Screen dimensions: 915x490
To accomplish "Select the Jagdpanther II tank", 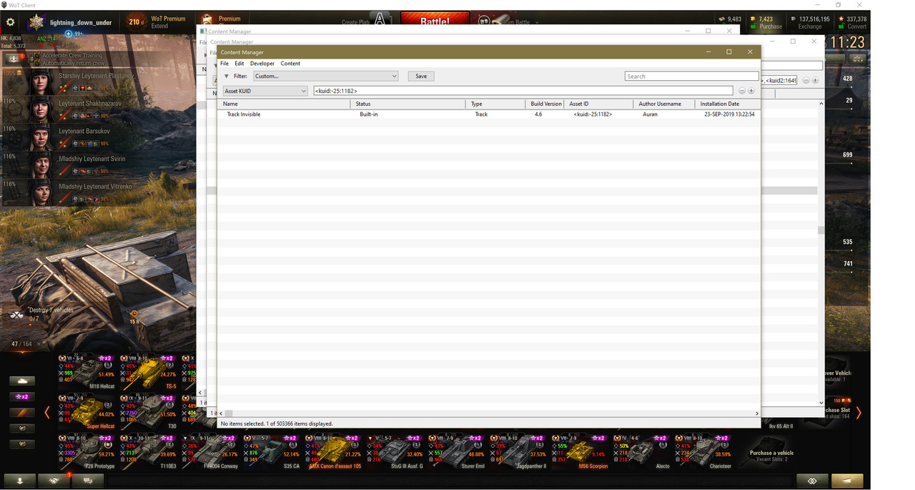I will (x=519, y=451).
